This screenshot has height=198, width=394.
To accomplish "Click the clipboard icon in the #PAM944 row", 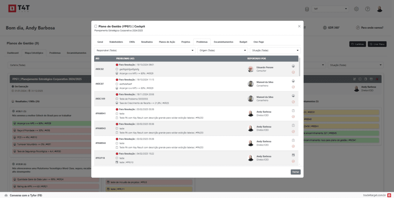I will [x=293, y=140].
